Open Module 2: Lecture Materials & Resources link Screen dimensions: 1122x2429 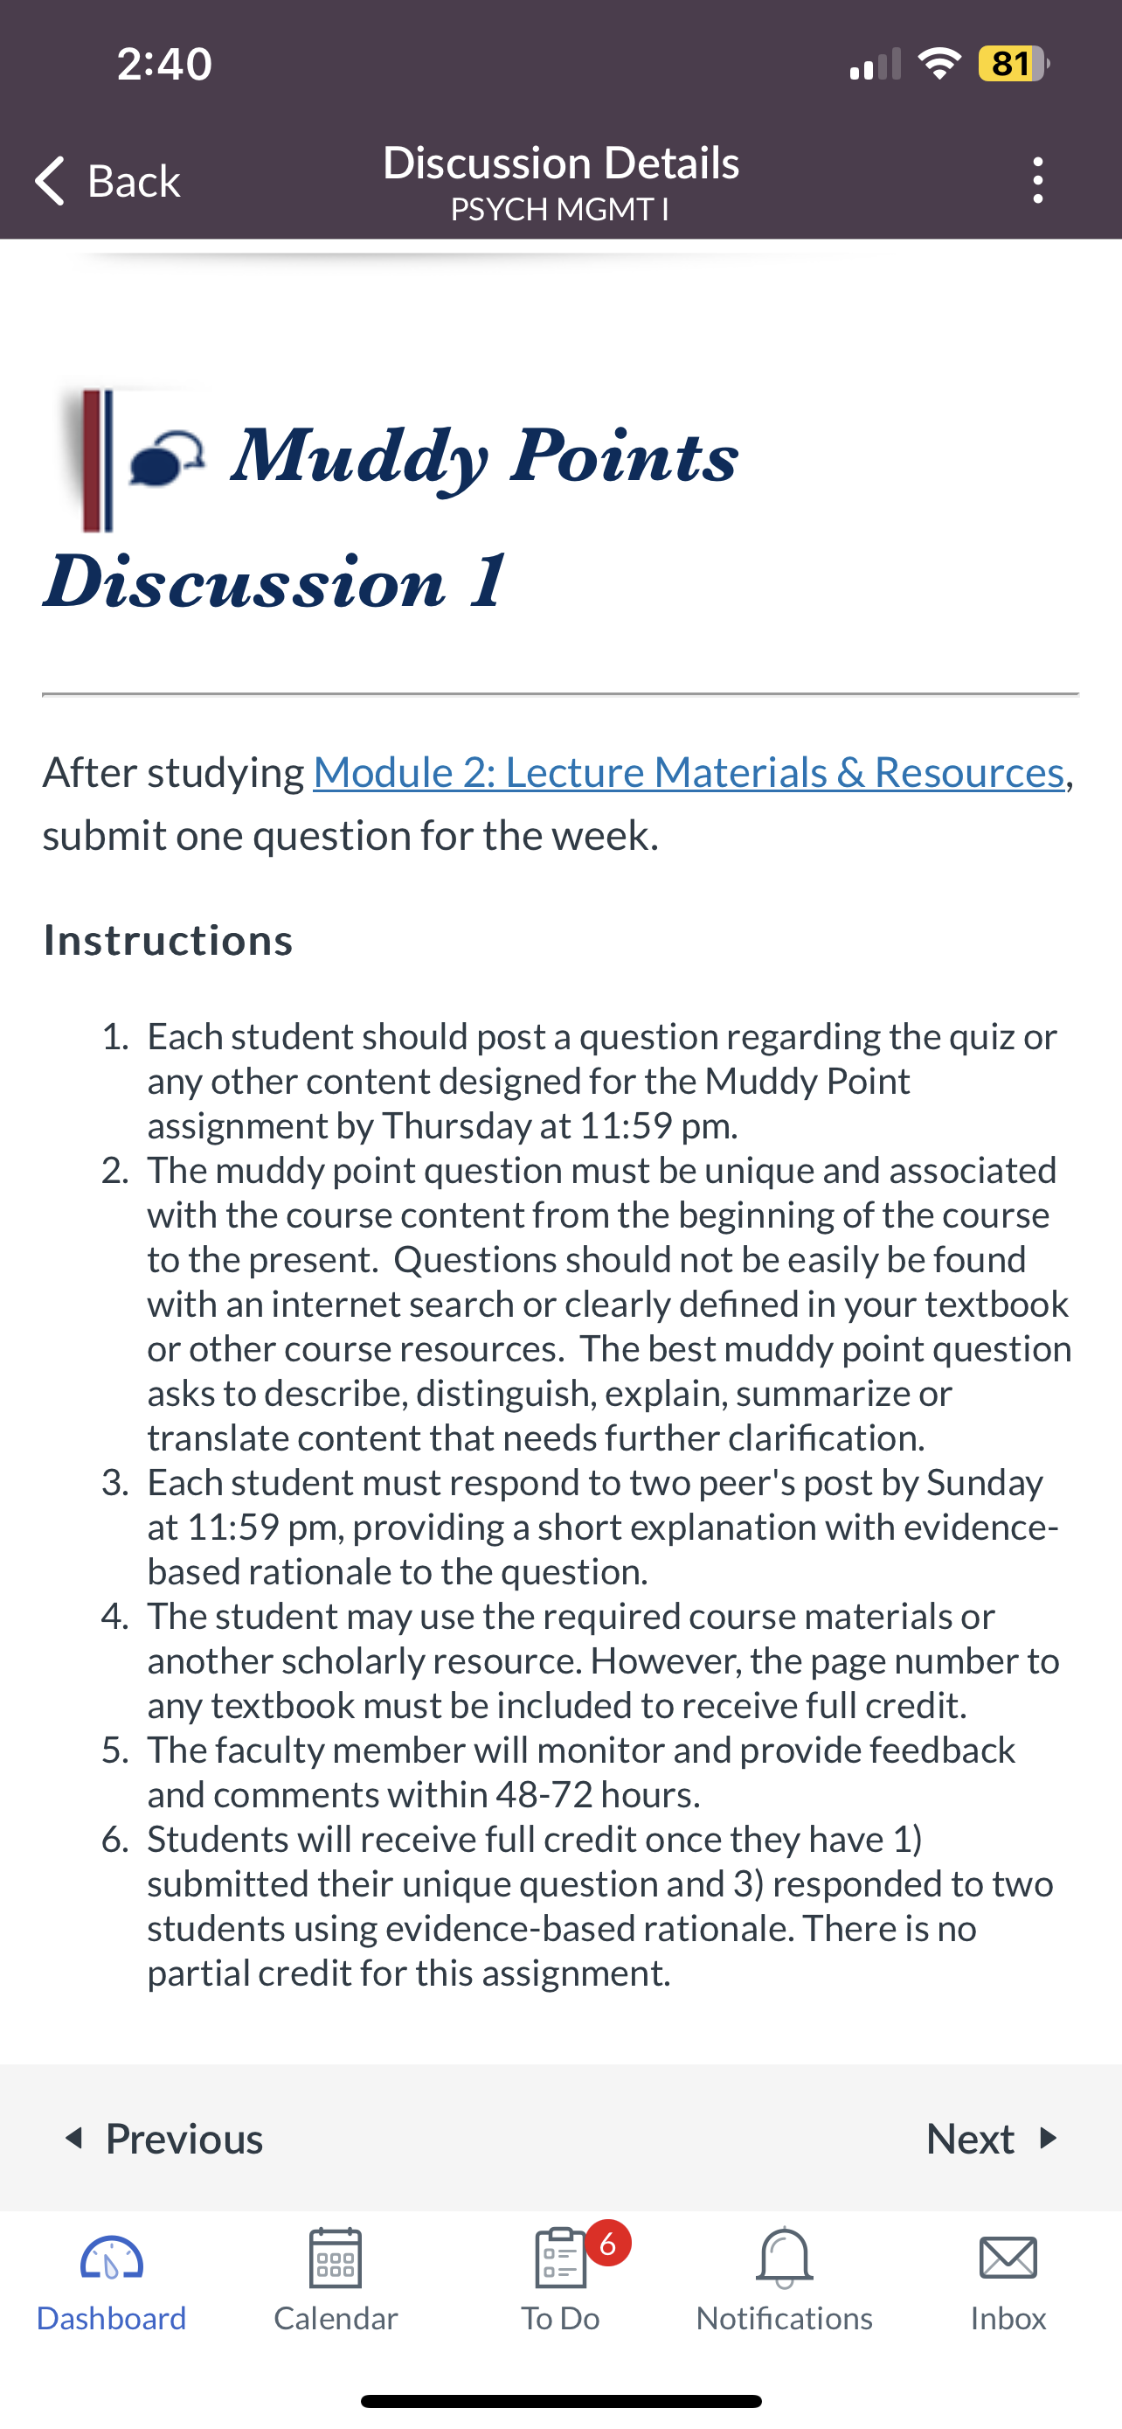pyautogui.click(x=689, y=772)
